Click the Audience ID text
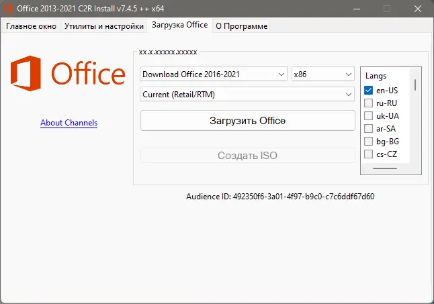Image resolution: width=434 pixels, height=304 pixels. tap(280, 197)
